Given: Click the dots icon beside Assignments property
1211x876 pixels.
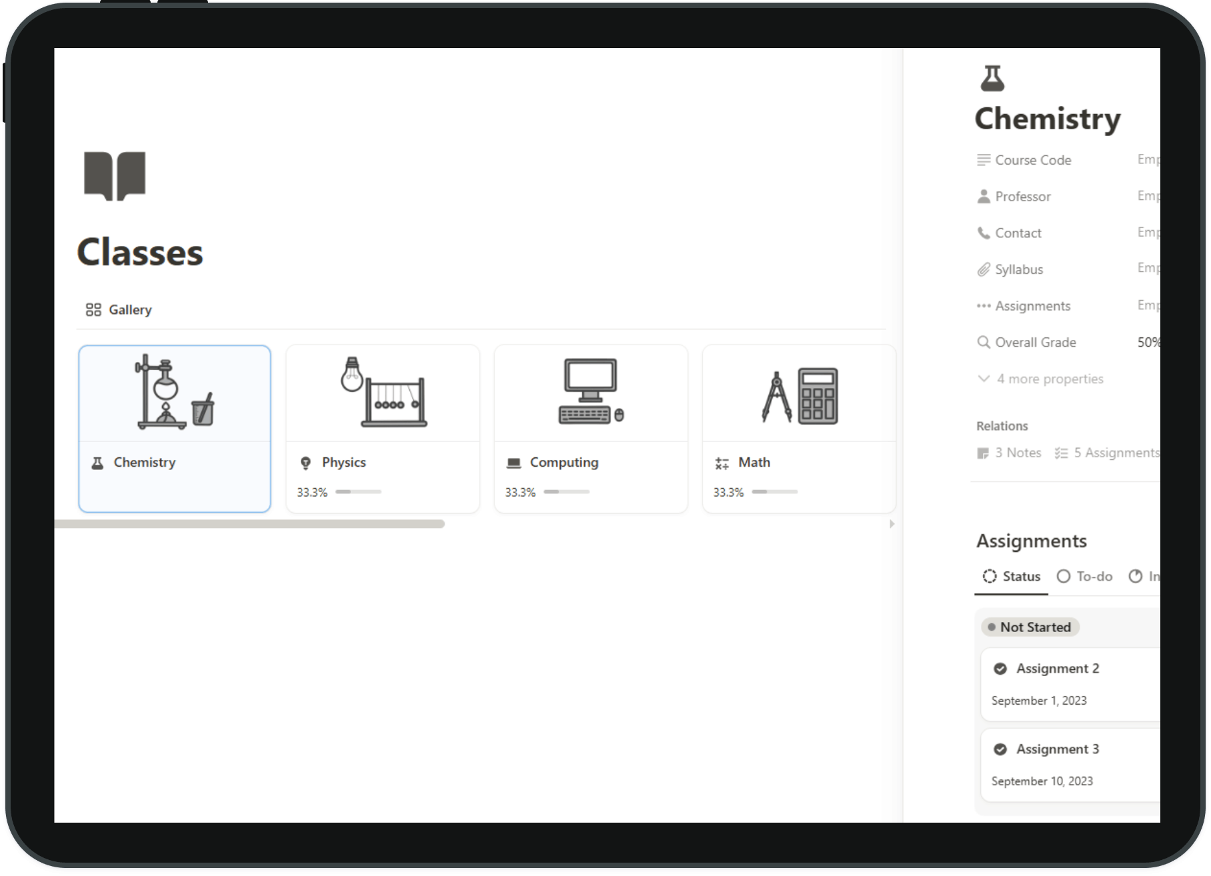Looking at the screenshot, I should 984,306.
